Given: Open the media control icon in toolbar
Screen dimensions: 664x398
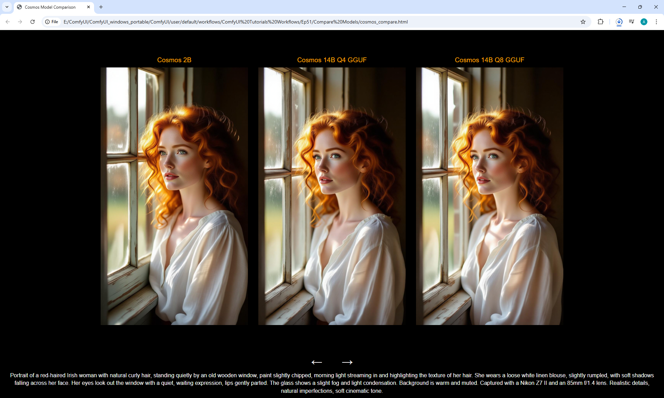Looking at the screenshot, I should pyautogui.click(x=631, y=22).
